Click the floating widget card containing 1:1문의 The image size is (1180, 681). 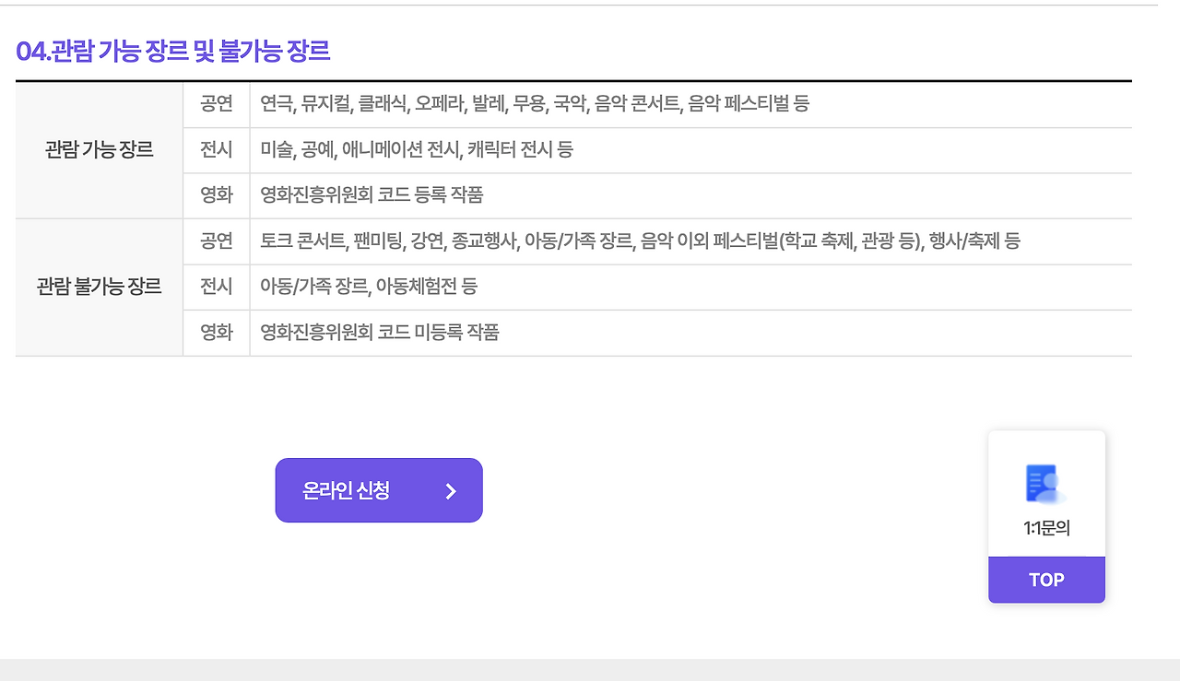coord(1046,516)
